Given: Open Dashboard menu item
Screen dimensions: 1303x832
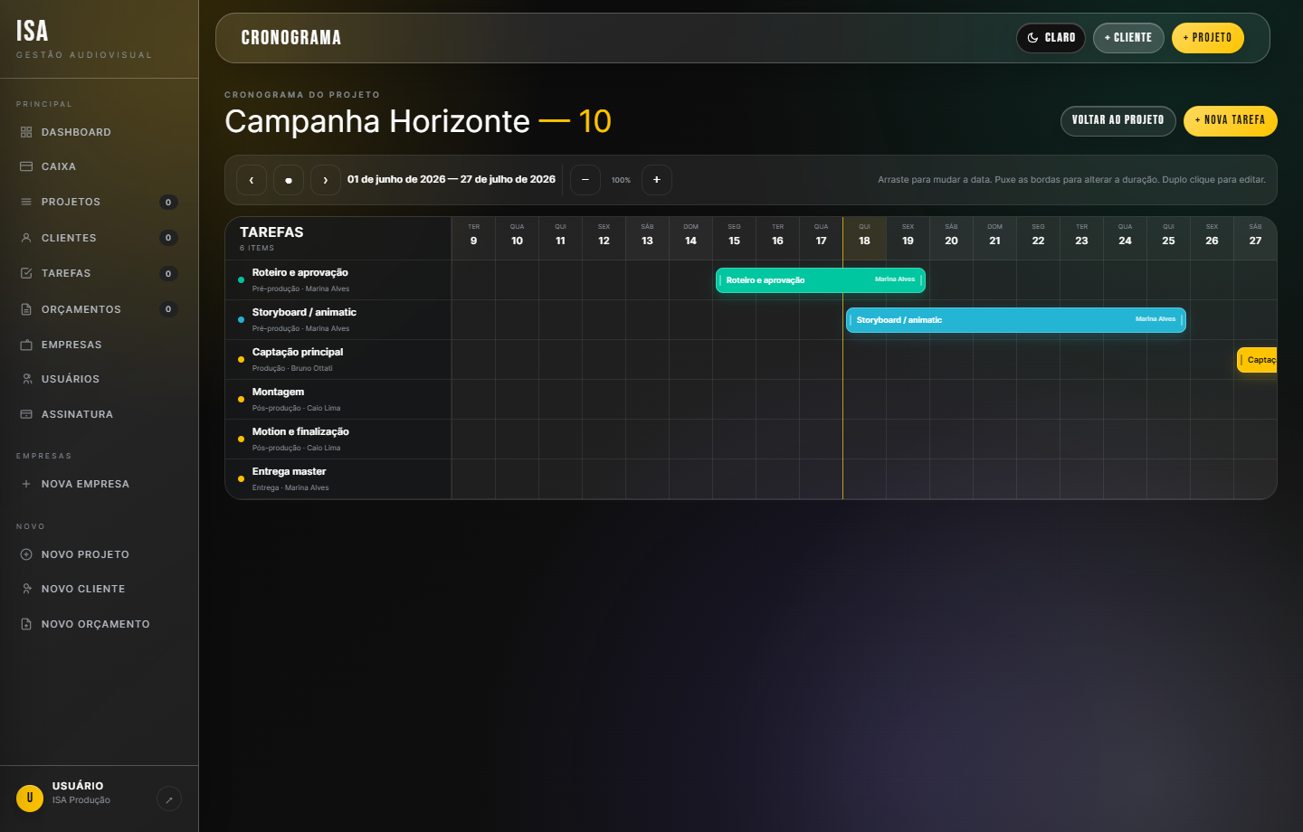Looking at the screenshot, I should tap(99, 132).
